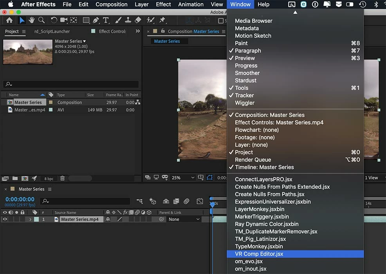This screenshot has height=274, width=386.
Task: Click the Master Series composition label color swatch
Action: point(51,102)
